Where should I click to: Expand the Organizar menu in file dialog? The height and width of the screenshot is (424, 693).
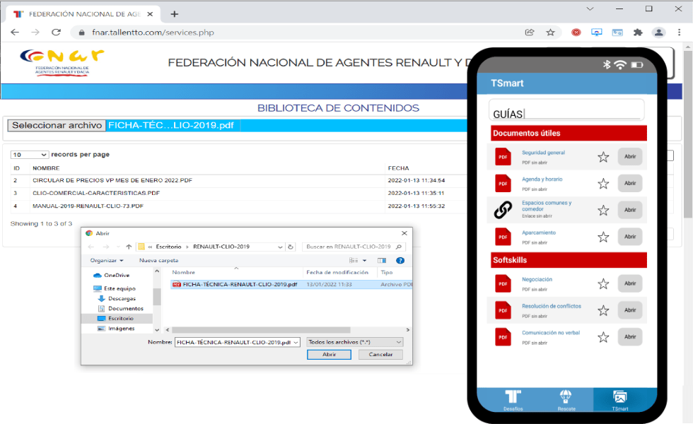point(107,260)
